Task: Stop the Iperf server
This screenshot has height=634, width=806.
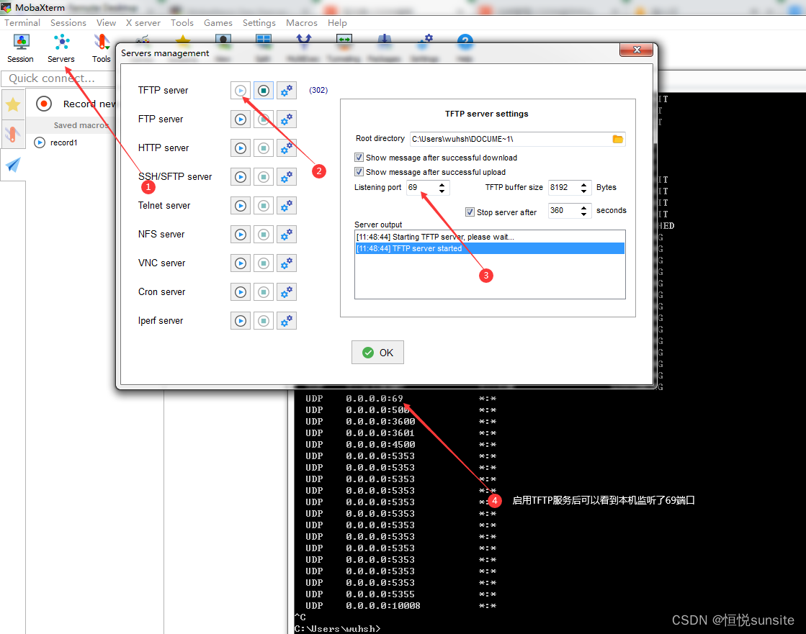Action: pyautogui.click(x=263, y=321)
